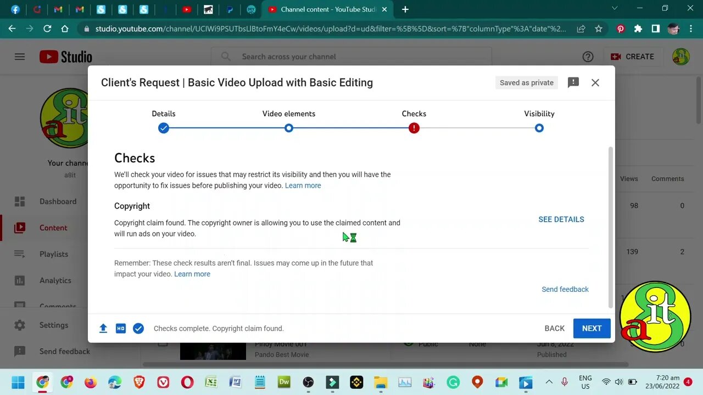Screen dimensions: 703x395
Task: Close the Channel content YouTube Studio tab
Action: click(x=384, y=9)
